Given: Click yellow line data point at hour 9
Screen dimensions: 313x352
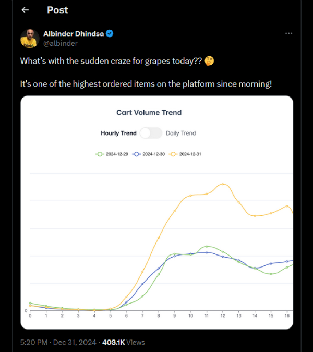Looking at the screenshot, I should point(174,211).
